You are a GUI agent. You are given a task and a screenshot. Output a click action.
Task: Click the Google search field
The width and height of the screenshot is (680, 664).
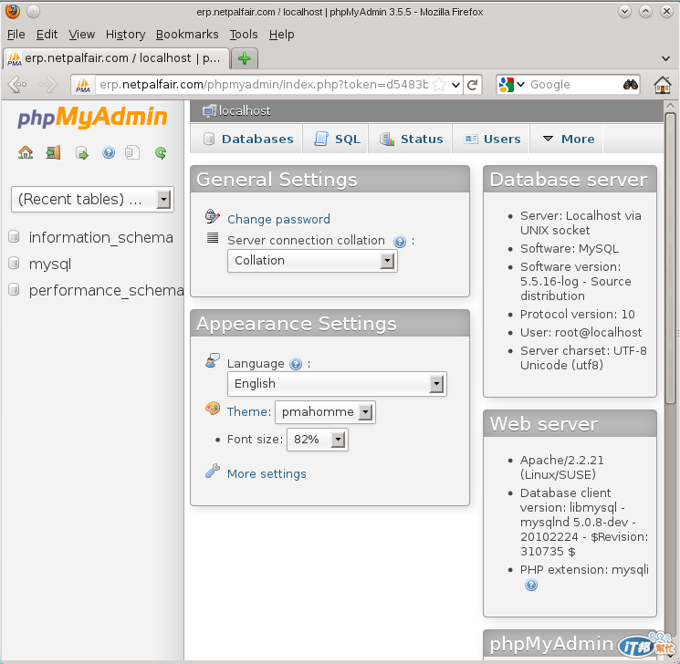[x=575, y=85]
